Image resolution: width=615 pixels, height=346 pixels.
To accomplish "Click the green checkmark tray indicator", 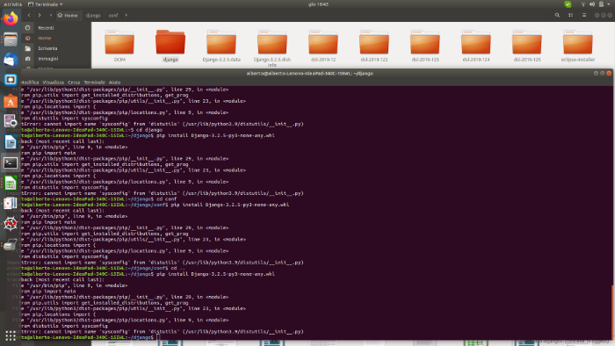I will point(568,4).
